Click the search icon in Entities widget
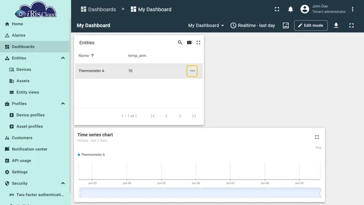The width and height of the screenshot is (364, 205). [x=180, y=42]
